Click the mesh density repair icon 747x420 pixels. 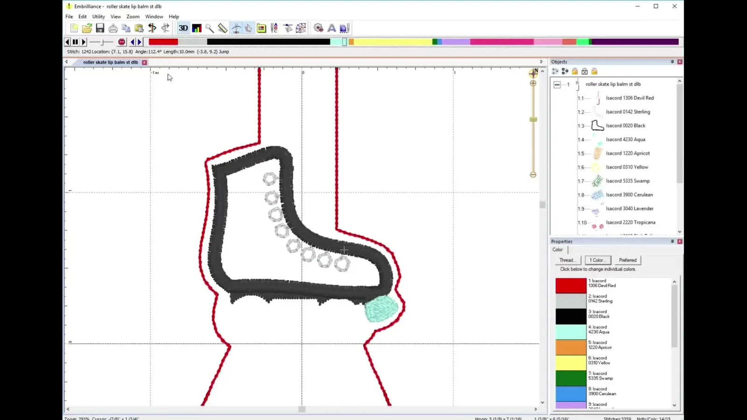(x=301, y=28)
